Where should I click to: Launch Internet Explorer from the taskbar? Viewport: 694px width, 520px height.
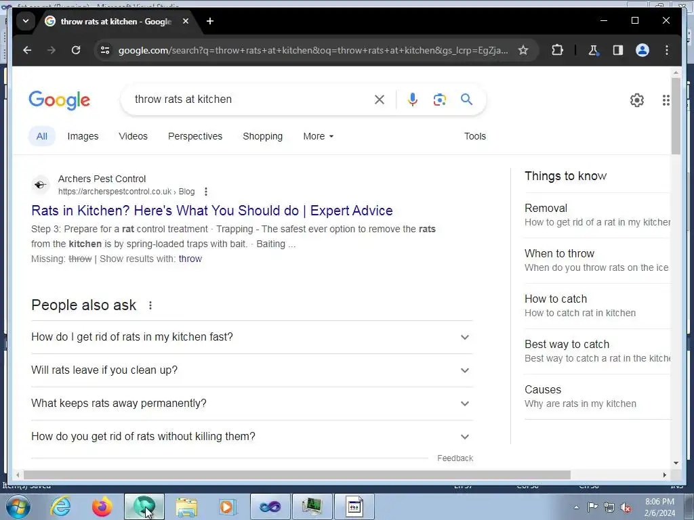click(60, 506)
